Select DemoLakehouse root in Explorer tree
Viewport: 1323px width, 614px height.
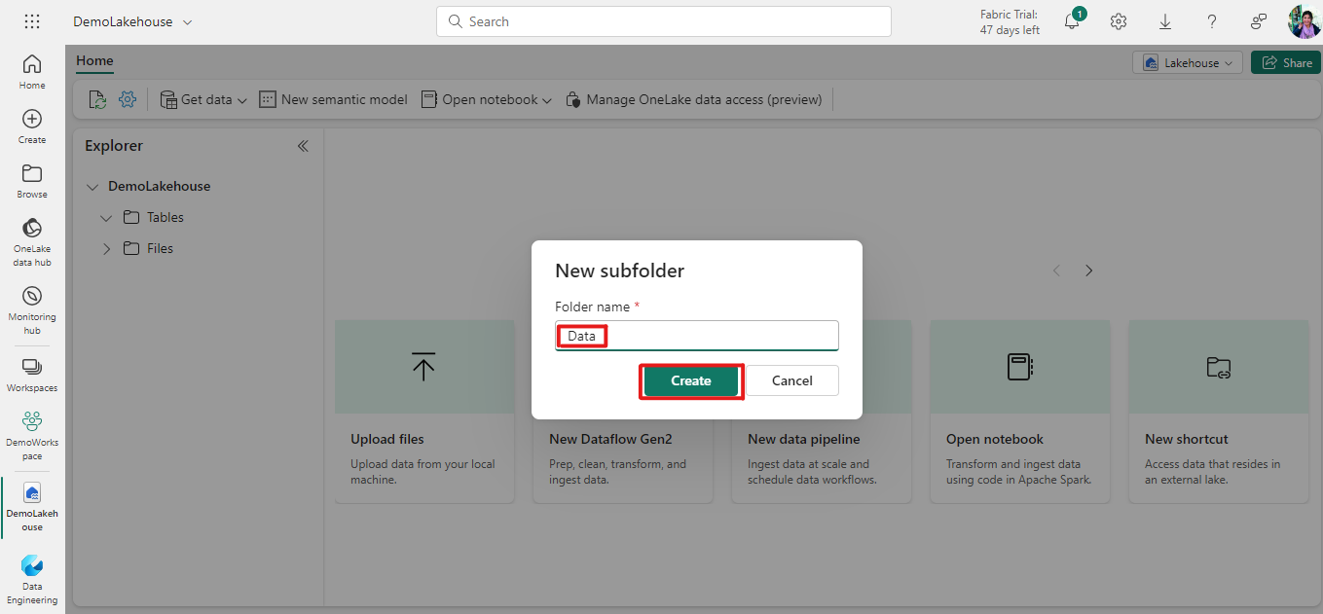click(x=159, y=187)
